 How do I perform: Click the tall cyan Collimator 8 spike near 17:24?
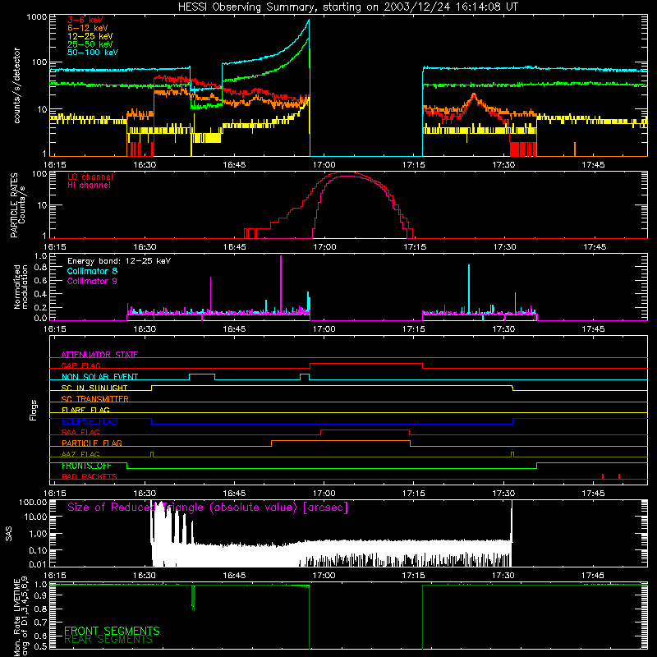[469, 288]
